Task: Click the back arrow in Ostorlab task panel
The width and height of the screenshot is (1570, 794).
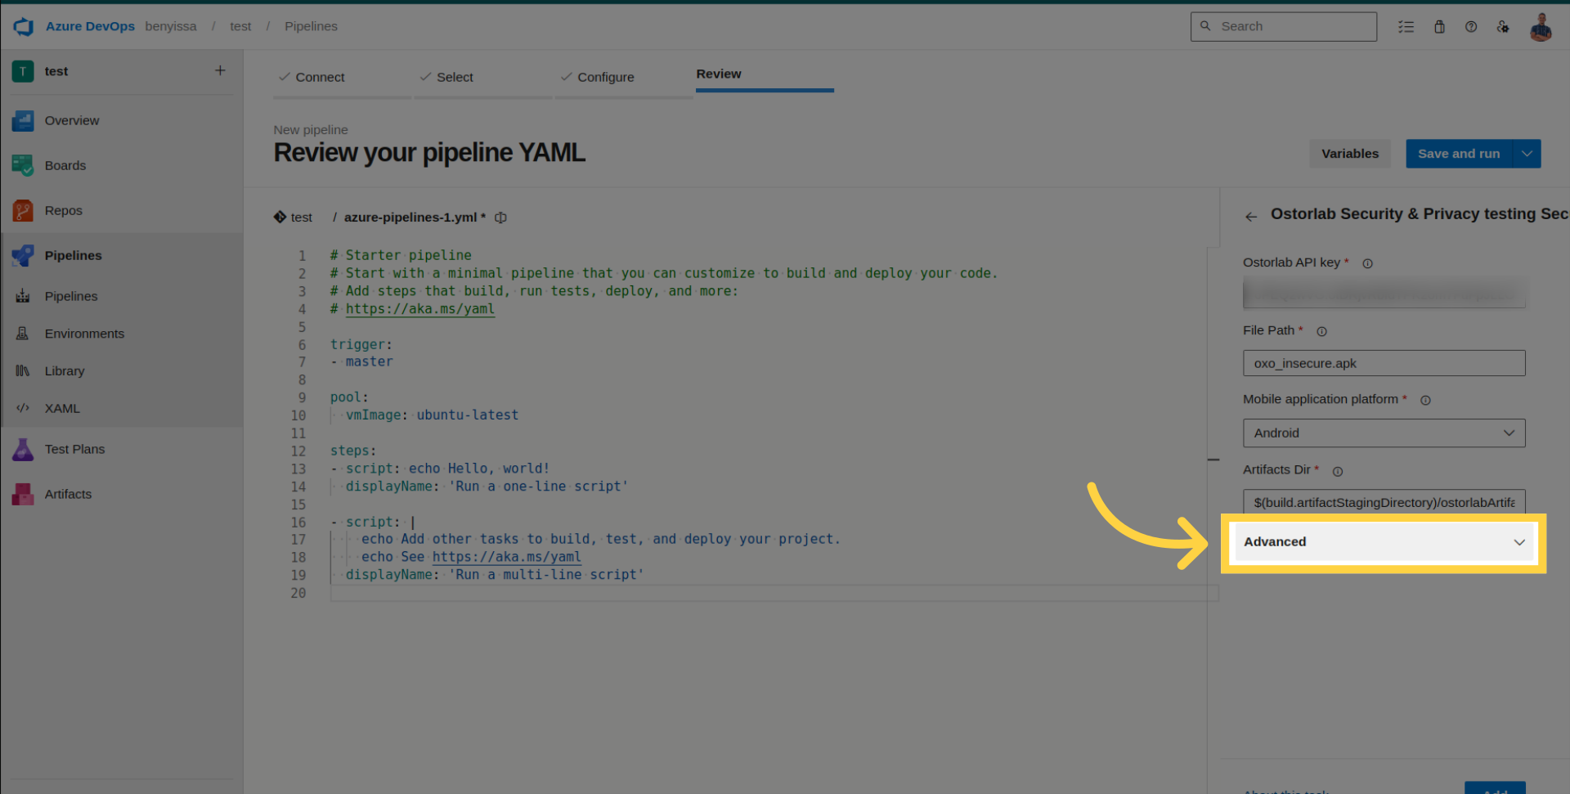Action: coord(1251,216)
